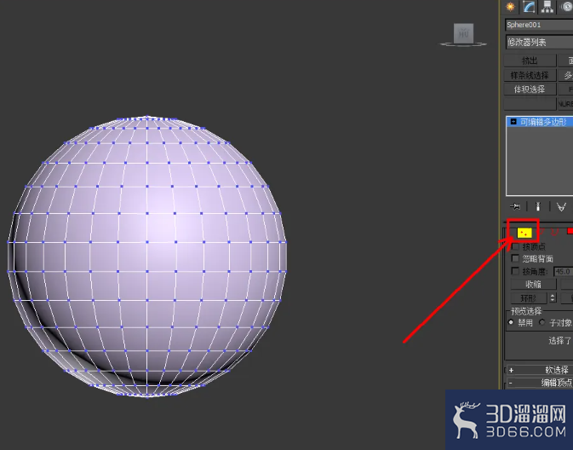573x450 pixels.
Task: Click the 45.0 angle value field
Action: 563,272
